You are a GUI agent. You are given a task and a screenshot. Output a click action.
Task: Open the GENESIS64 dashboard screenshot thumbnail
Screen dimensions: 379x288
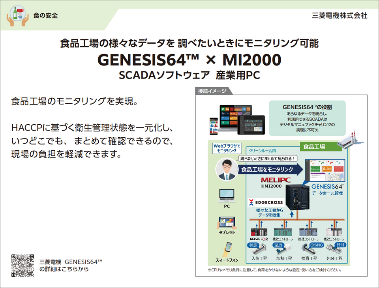point(325,170)
